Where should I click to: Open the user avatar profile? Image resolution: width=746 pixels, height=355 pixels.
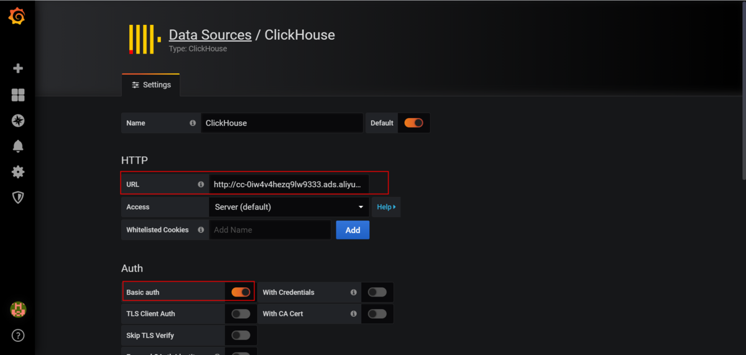tap(18, 309)
